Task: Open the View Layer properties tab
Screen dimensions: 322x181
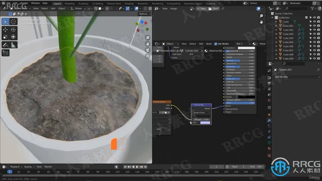Action: click(x=269, y=89)
